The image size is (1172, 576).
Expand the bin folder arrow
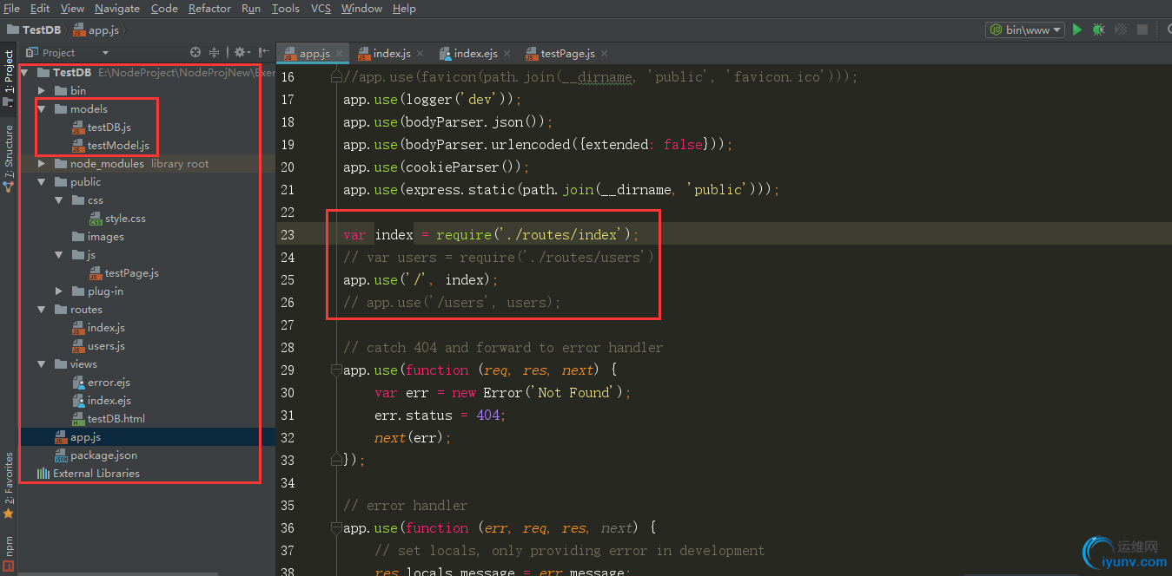42,90
